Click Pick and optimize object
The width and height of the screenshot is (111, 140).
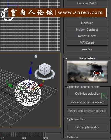click(x=87, y=102)
